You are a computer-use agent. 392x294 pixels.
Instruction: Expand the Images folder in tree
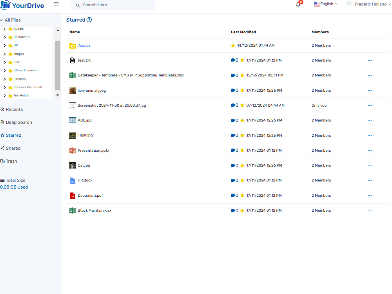[x=4, y=54]
